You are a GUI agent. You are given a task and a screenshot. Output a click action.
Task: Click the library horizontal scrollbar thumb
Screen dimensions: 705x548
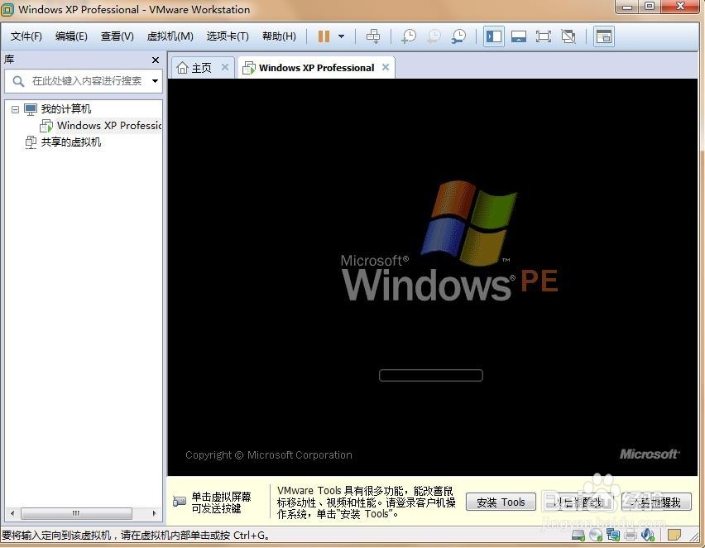76,513
